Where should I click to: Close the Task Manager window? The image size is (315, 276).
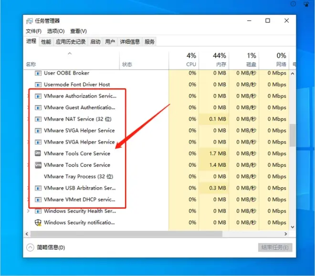click(286, 20)
